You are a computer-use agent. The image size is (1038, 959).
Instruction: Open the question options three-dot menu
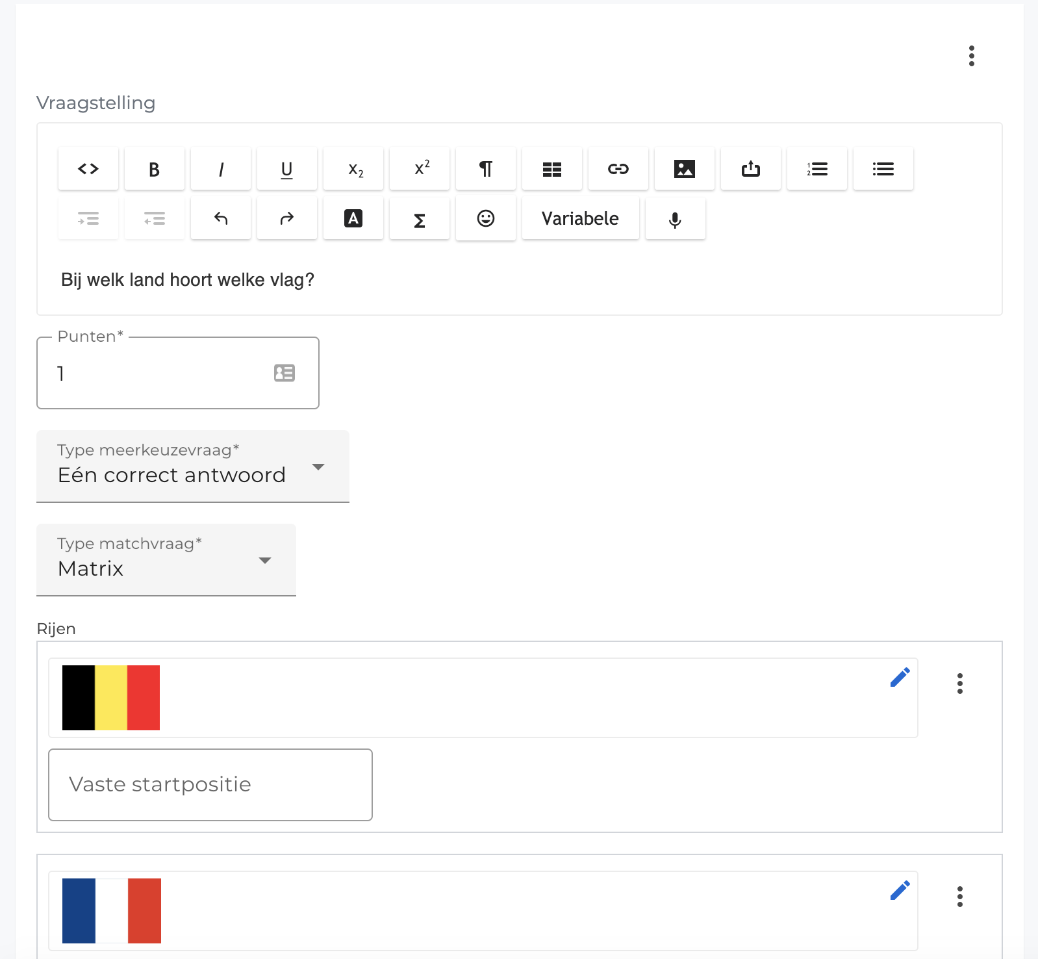tap(972, 56)
